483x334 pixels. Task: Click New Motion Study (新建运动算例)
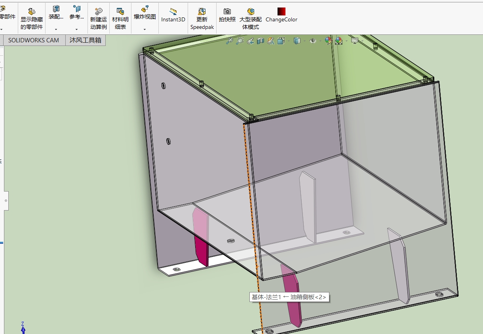click(x=98, y=19)
